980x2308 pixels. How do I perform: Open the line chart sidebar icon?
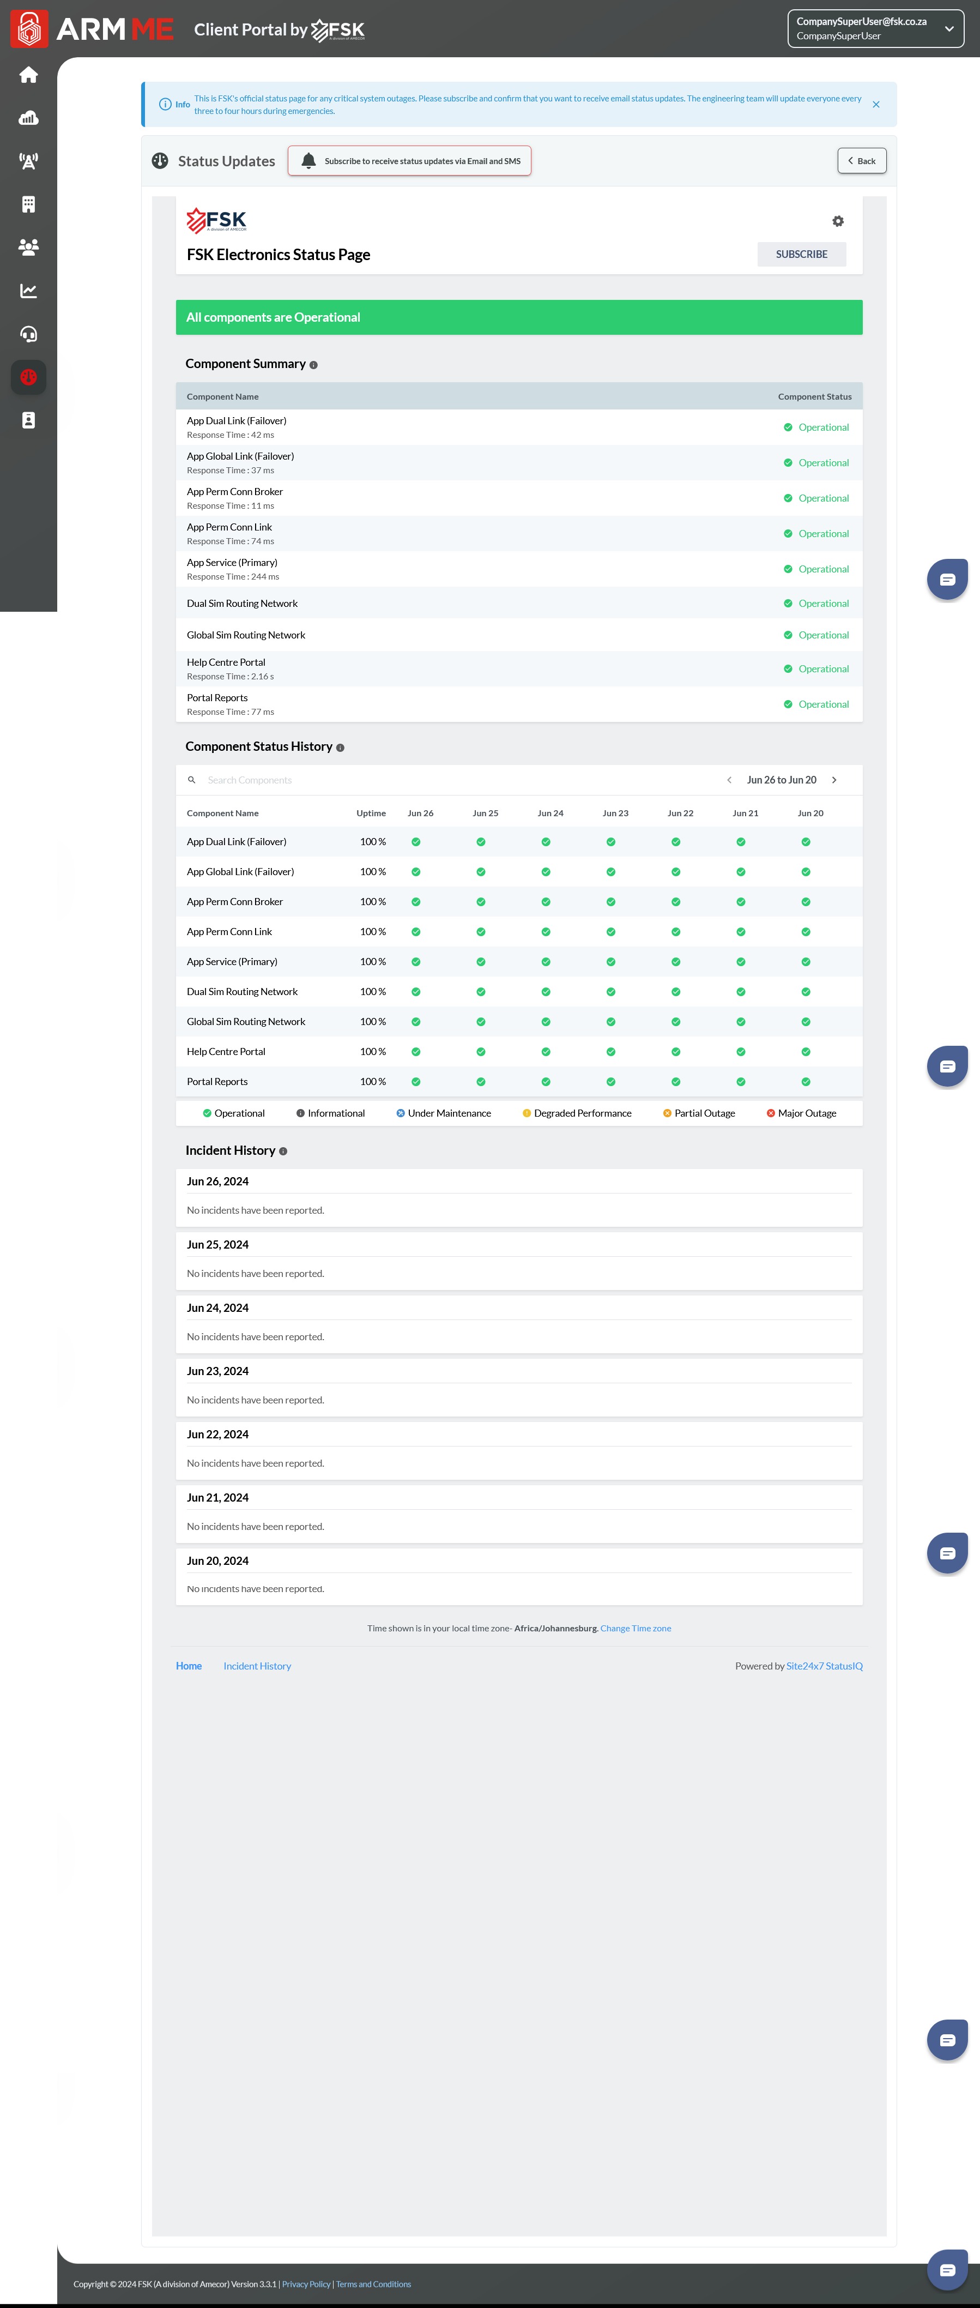pos(29,290)
